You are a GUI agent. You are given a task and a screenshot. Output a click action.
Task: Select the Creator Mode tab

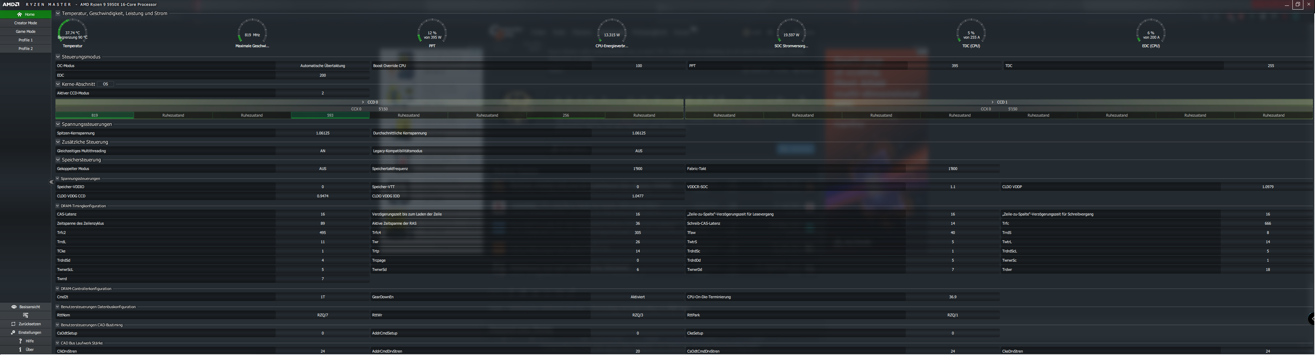tap(26, 23)
